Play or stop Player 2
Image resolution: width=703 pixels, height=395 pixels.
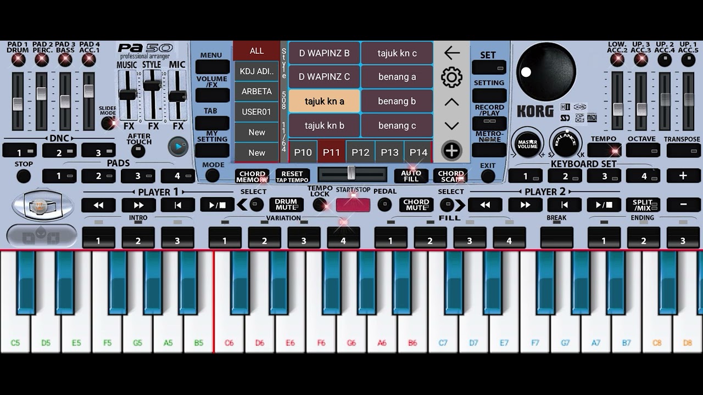click(x=604, y=205)
